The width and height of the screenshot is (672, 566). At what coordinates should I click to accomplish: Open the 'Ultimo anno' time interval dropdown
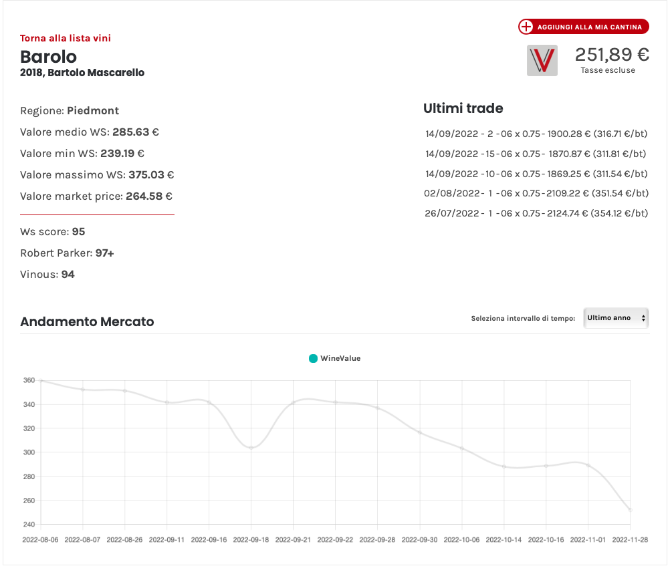(x=616, y=318)
